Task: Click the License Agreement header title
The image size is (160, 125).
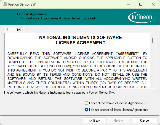Action: (x=32, y=14)
